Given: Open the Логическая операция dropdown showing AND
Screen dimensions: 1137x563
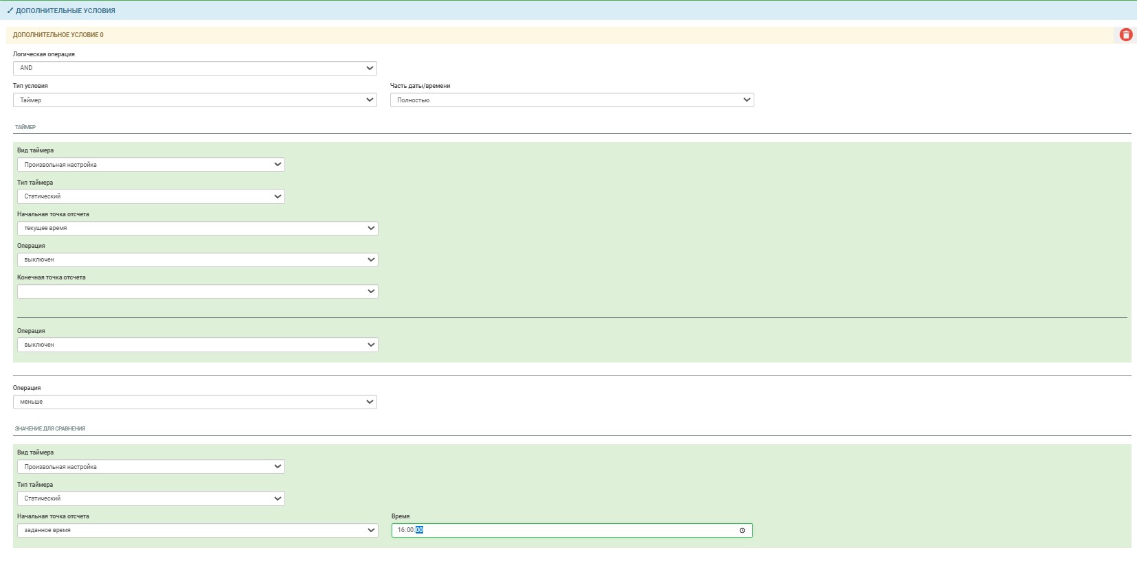Looking at the screenshot, I should pos(194,68).
